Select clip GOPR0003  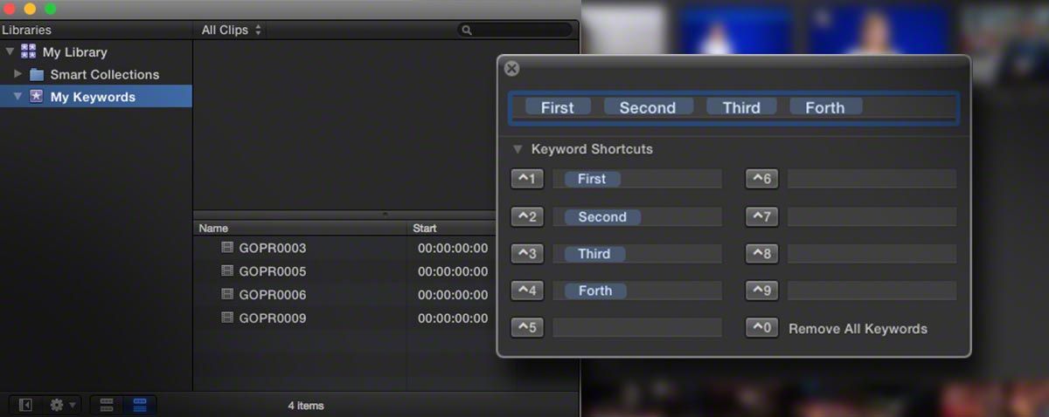pyautogui.click(x=273, y=248)
